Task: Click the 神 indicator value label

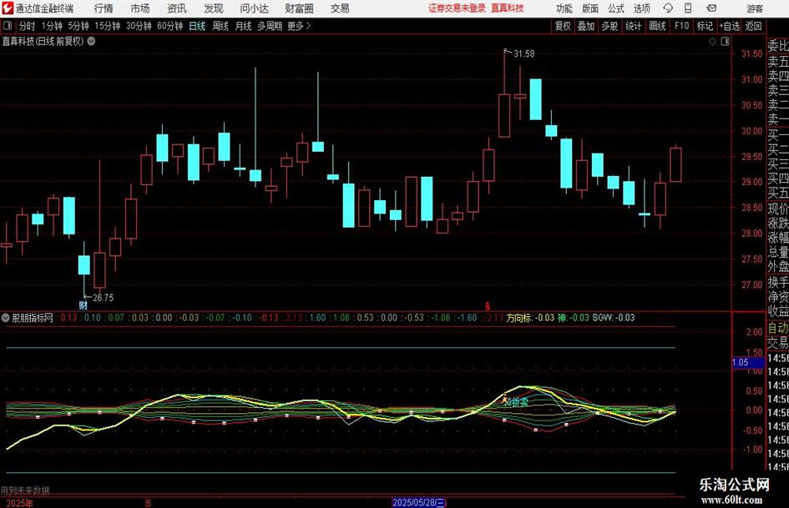Action: (573, 318)
